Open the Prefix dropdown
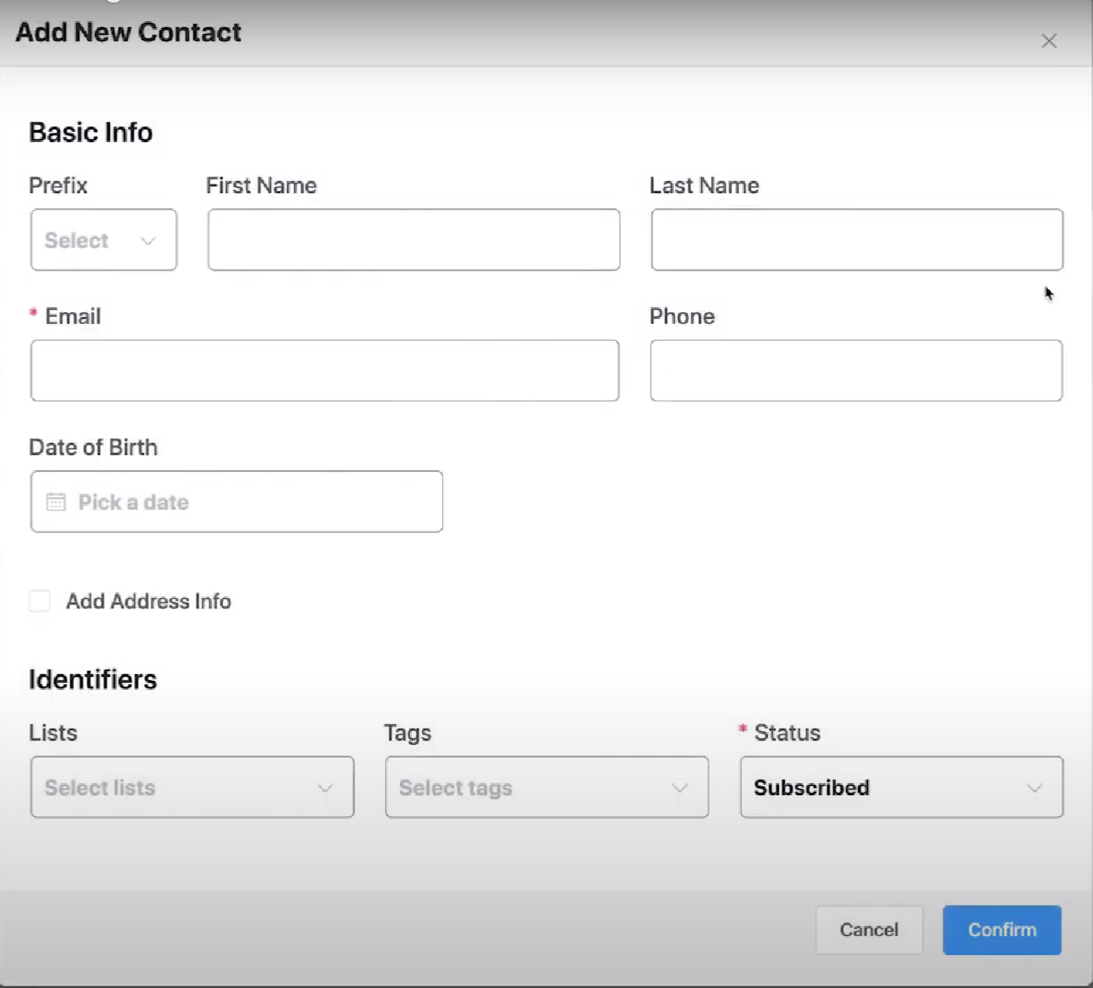This screenshot has width=1093, height=988. [103, 240]
